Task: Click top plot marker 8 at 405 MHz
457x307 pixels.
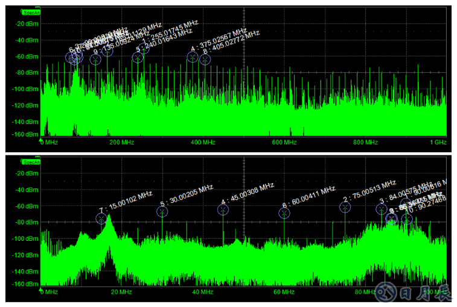Action: coord(205,59)
